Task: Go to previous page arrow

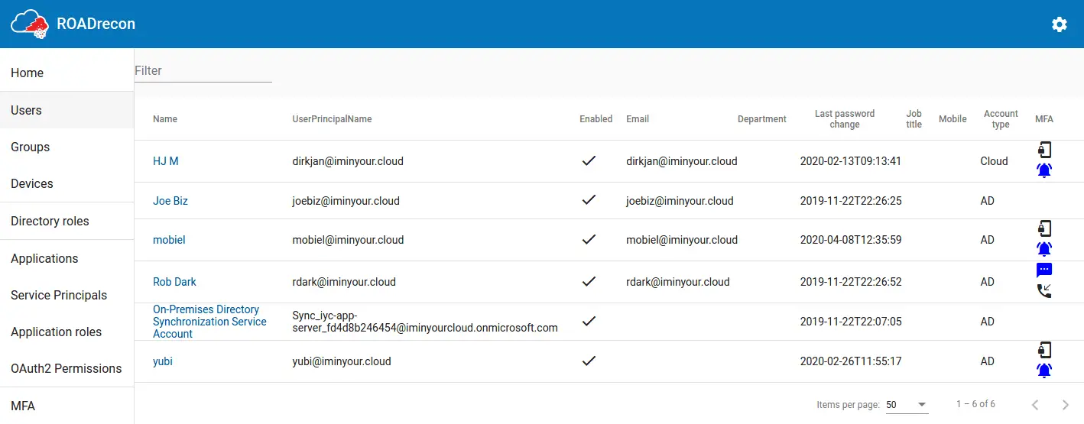Action: pyautogui.click(x=1035, y=404)
